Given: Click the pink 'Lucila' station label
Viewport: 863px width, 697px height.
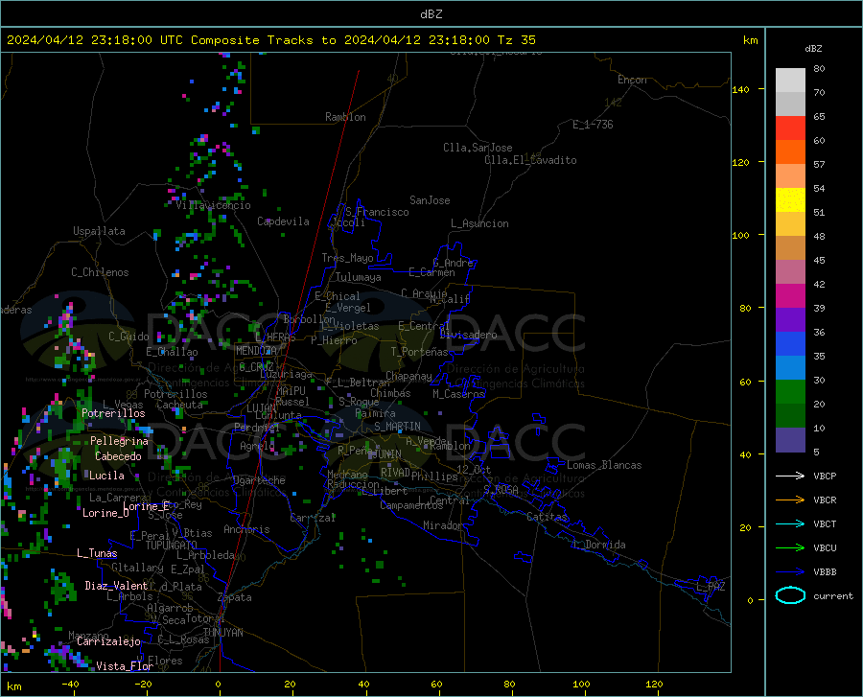Looking at the screenshot, I should tap(106, 476).
